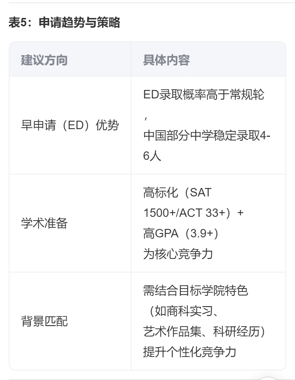
Task: Click the text ED录取概率高于常规轮
Action: tap(203, 95)
